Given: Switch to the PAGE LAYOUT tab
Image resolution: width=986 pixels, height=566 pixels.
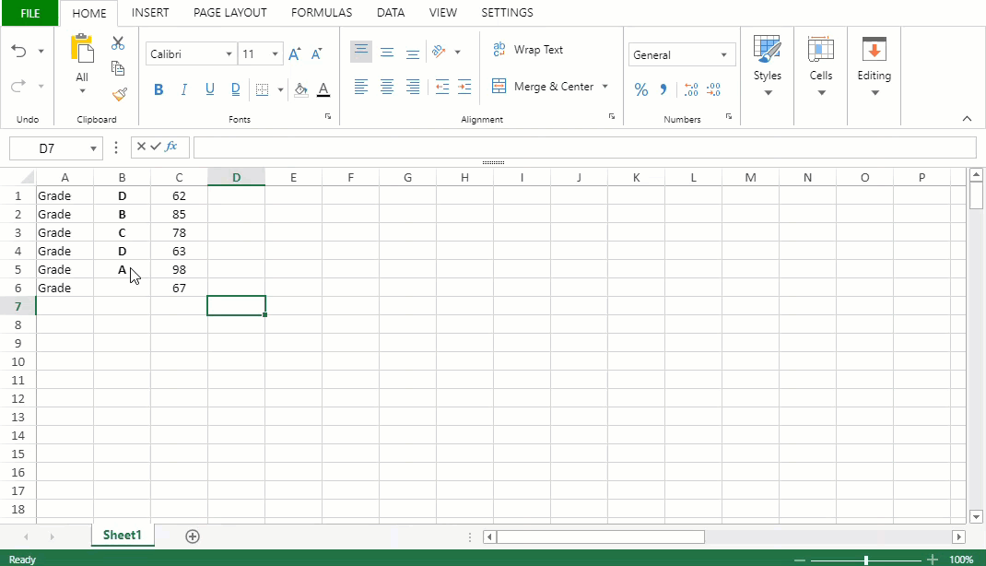Looking at the screenshot, I should tap(229, 13).
